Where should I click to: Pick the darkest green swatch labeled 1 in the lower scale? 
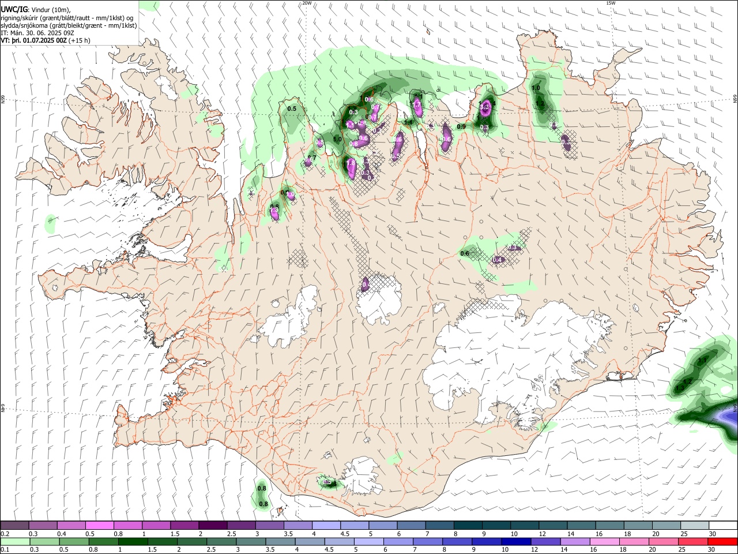point(133,541)
